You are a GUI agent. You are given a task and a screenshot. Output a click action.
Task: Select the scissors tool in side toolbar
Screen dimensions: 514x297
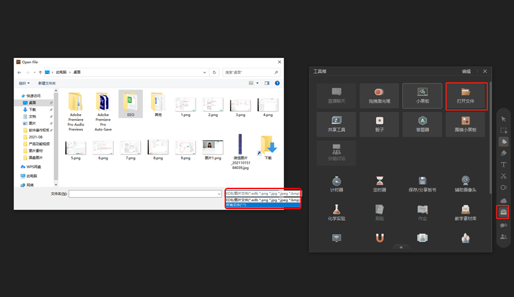point(504,176)
